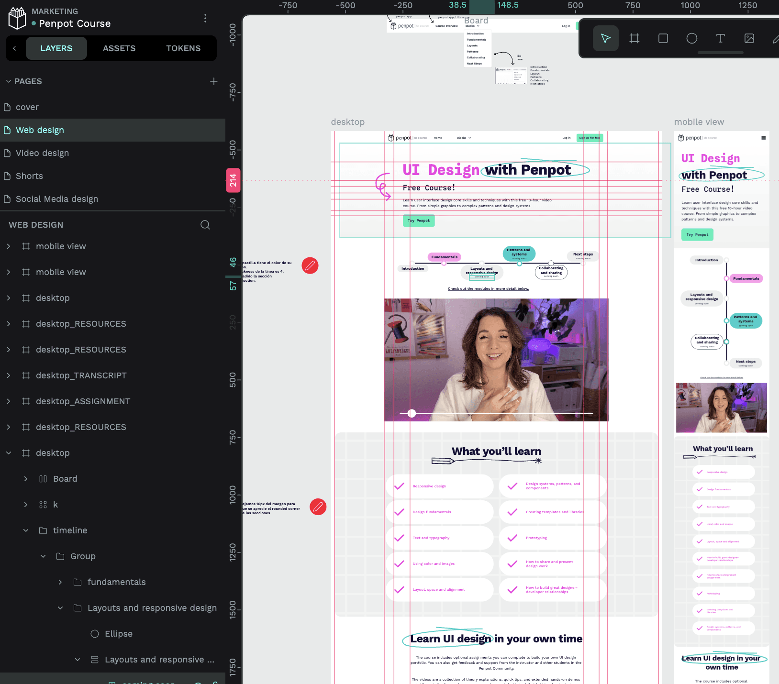Select the 'Patterns and systems' pill on the desktop timeline

point(519,254)
